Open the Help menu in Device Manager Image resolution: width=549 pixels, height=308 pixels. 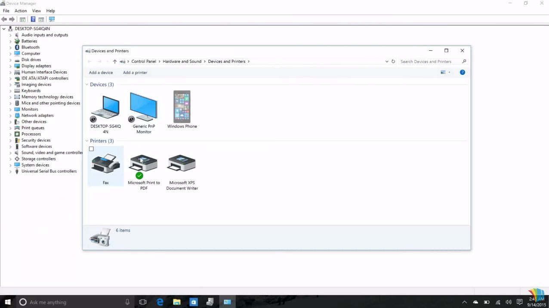click(51, 11)
